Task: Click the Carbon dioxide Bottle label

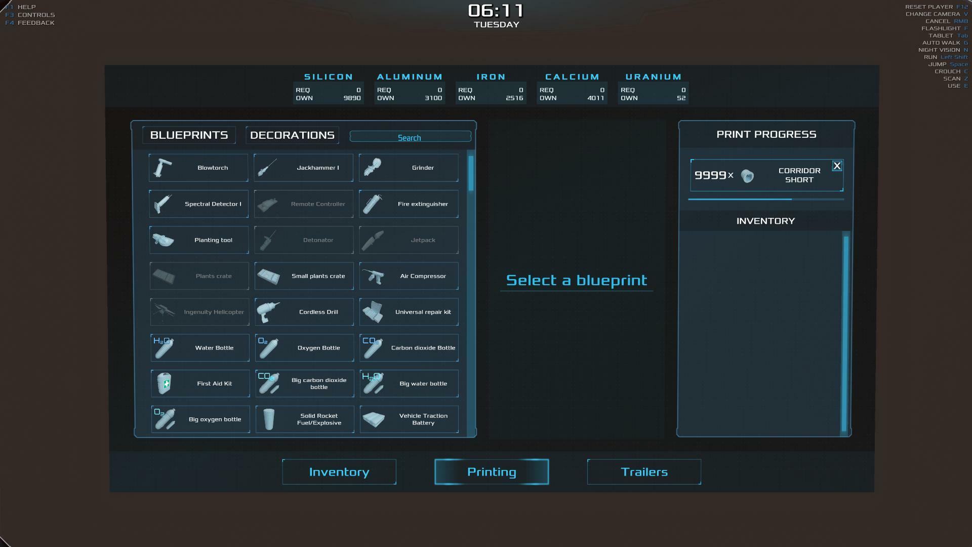Action: coord(423,348)
